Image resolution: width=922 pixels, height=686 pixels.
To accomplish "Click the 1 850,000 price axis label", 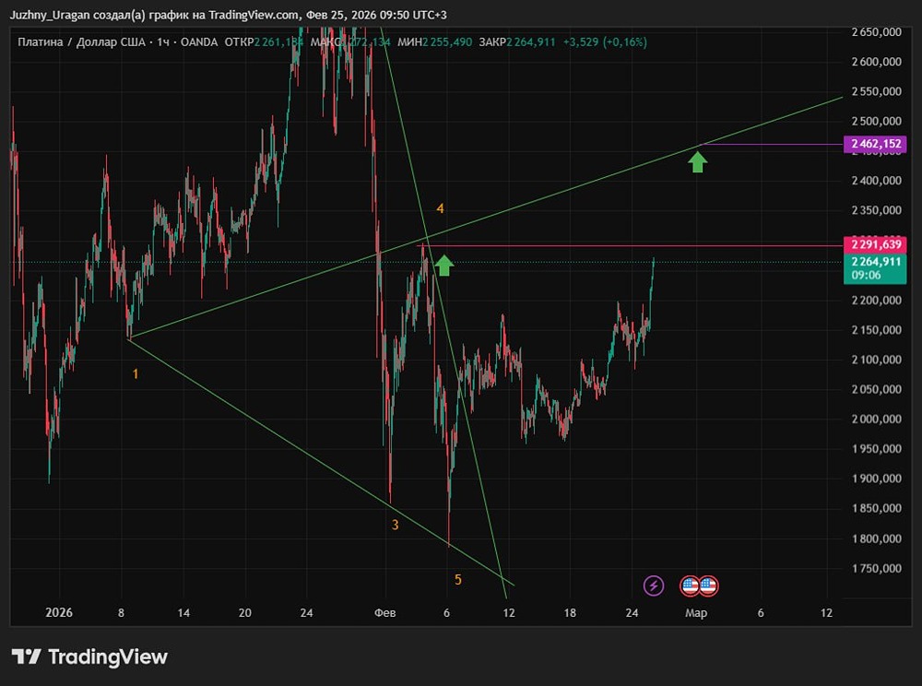I will pos(876,508).
